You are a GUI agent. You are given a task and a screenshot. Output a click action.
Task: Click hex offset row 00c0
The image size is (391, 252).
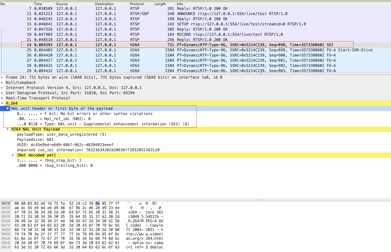(x=6, y=247)
